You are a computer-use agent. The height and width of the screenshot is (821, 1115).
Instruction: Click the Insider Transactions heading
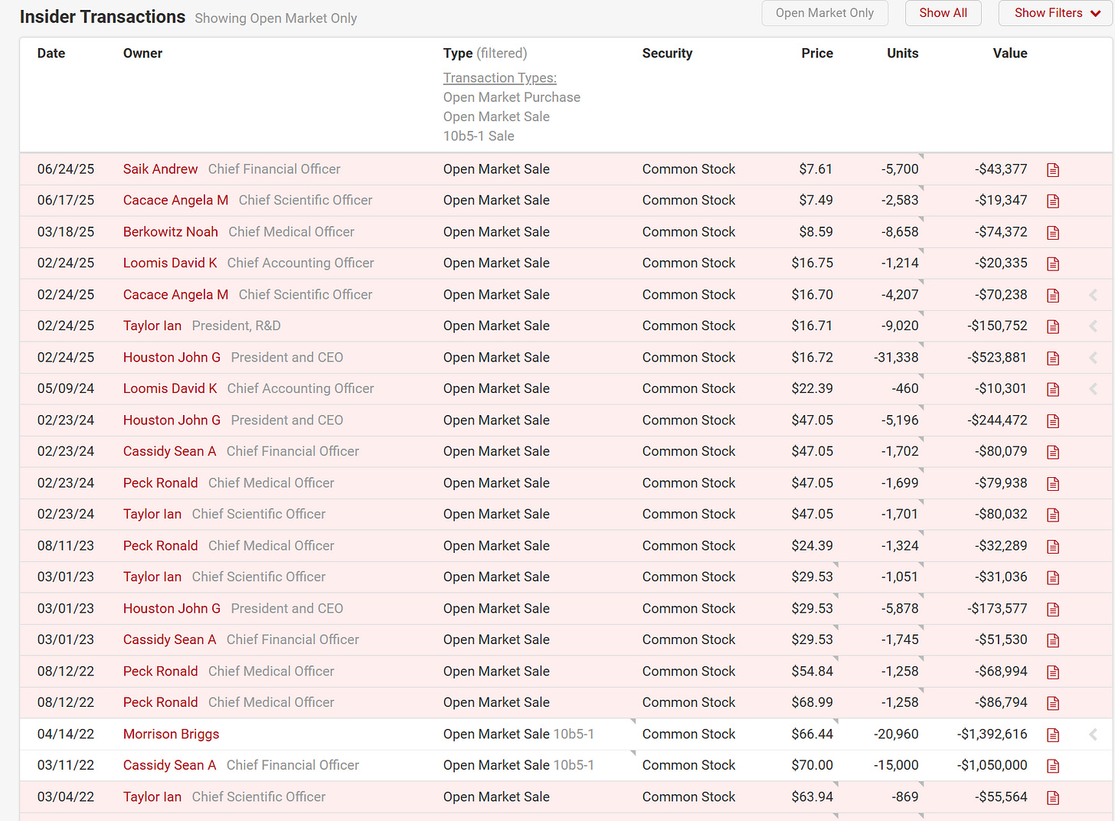point(103,17)
